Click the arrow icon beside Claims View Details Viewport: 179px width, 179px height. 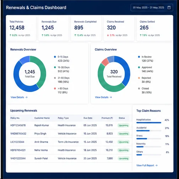[111, 97]
